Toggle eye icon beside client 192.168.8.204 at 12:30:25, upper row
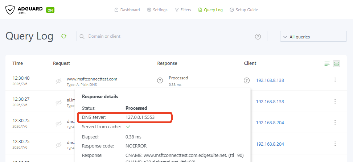Viewport: 353px width, 162px height. pos(58,124)
